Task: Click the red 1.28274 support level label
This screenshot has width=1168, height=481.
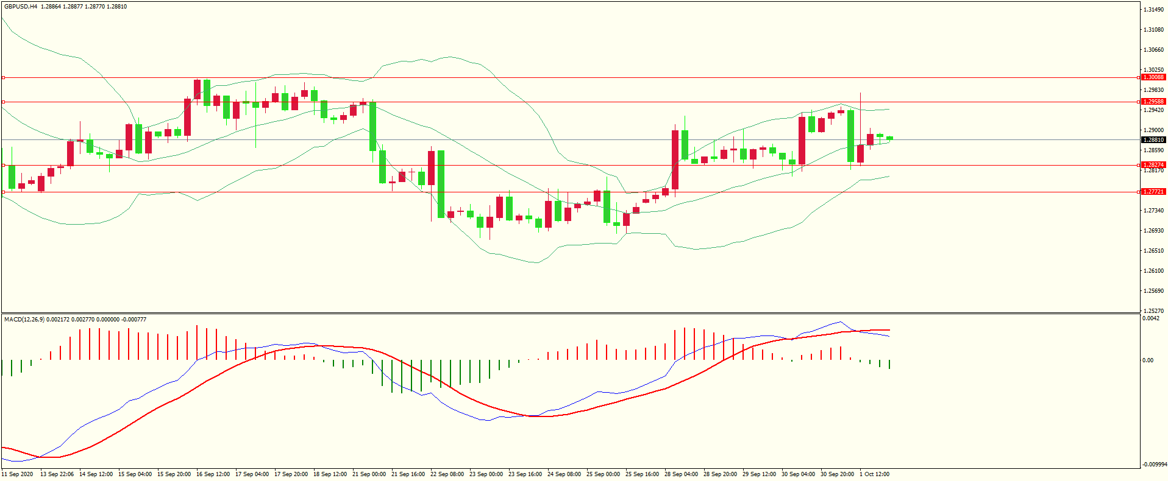Action: tap(1153, 165)
